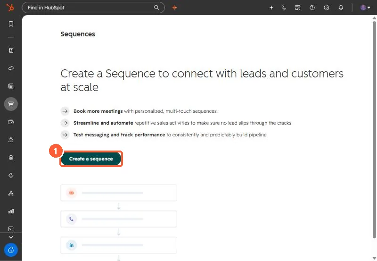The image size is (377, 261).
Task: Open the Data Management database icon
Action: click(x=11, y=158)
